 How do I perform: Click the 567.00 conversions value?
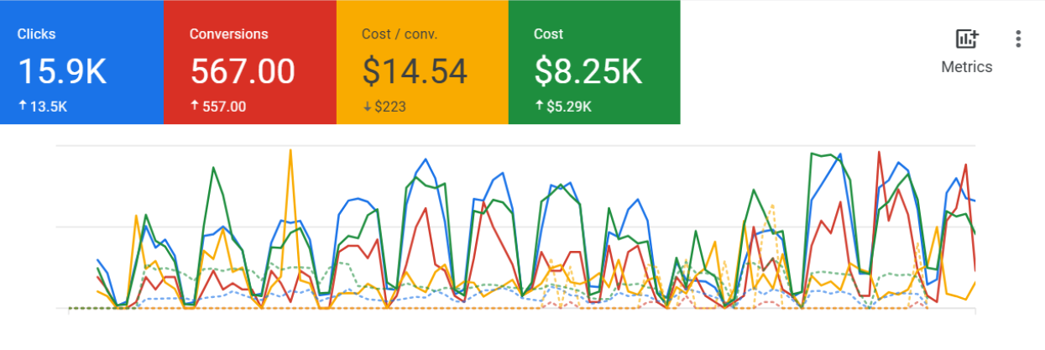pos(243,72)
